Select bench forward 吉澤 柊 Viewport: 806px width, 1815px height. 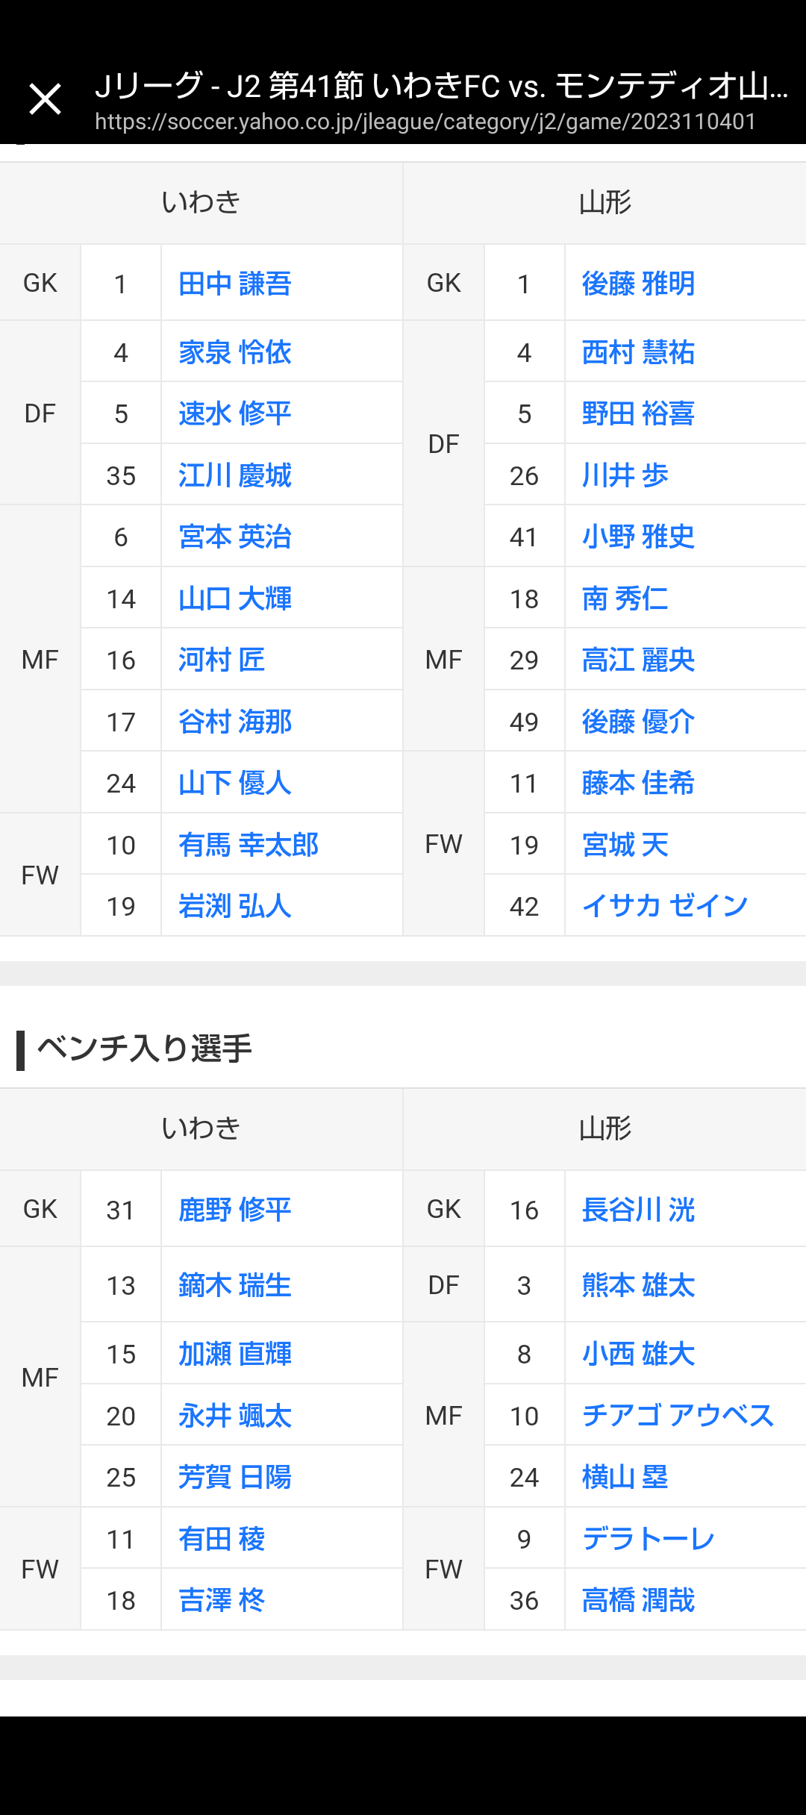pos(221,1600)
